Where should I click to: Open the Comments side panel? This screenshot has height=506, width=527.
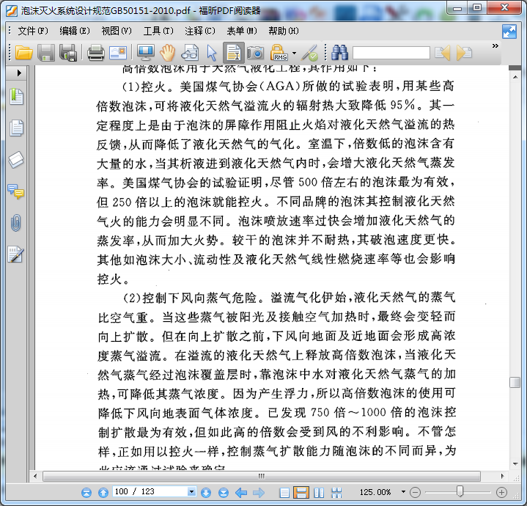click(x=16, y=191)
